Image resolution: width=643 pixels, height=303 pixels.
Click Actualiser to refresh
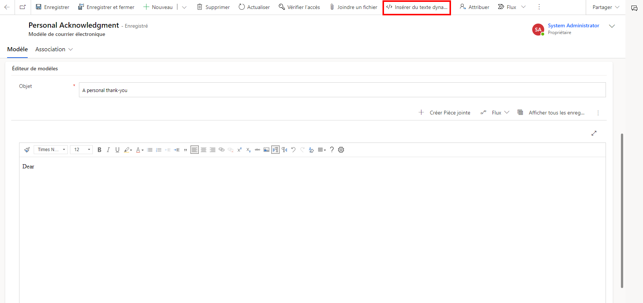(x=254, y=7)
